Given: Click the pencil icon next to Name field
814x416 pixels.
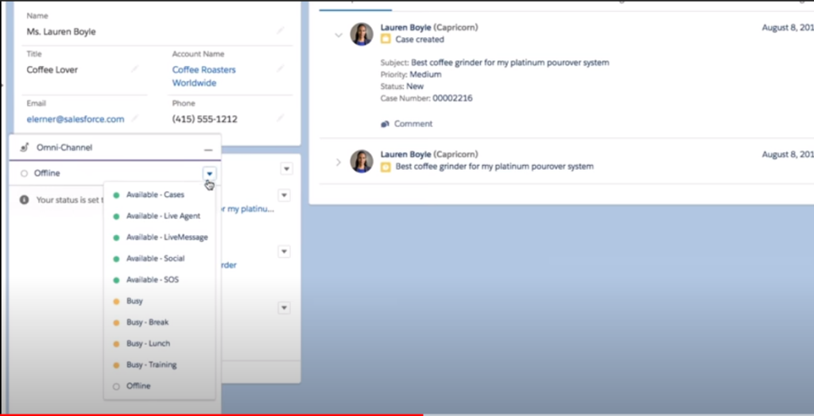Looking at the screenshot, I should [x=280, y=31].
